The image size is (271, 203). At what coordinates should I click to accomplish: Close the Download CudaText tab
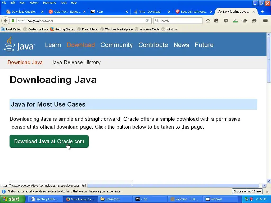[42, 12]
